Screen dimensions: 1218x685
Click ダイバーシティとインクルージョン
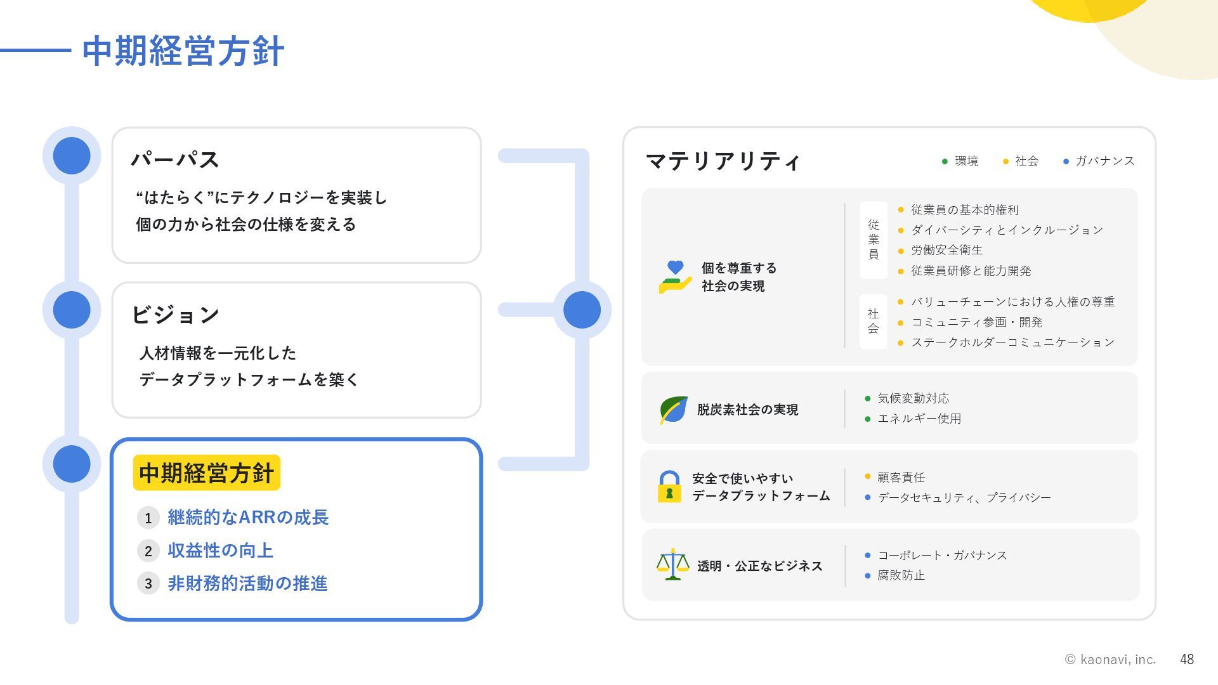1007,230
